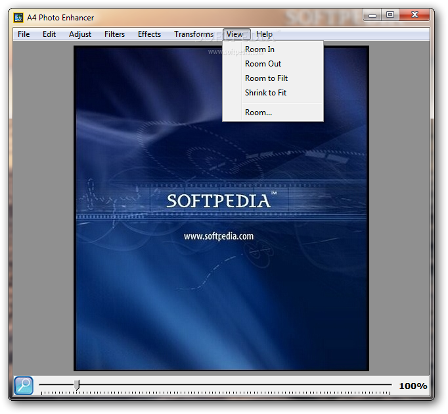Open the Effects menu
448x414 pixels.
point(149,34)
